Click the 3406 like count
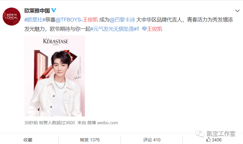 point(217,140)
